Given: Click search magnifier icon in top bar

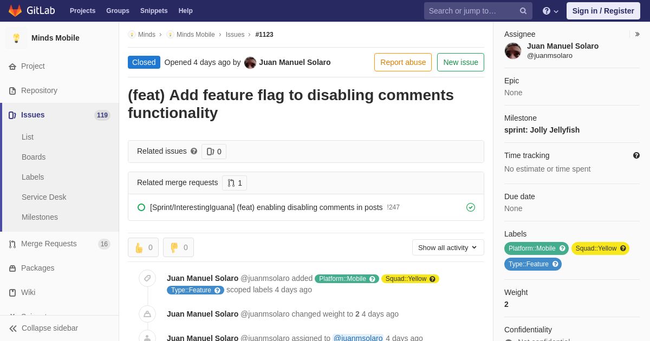Looking at the screenshot, I should point(523,11).
